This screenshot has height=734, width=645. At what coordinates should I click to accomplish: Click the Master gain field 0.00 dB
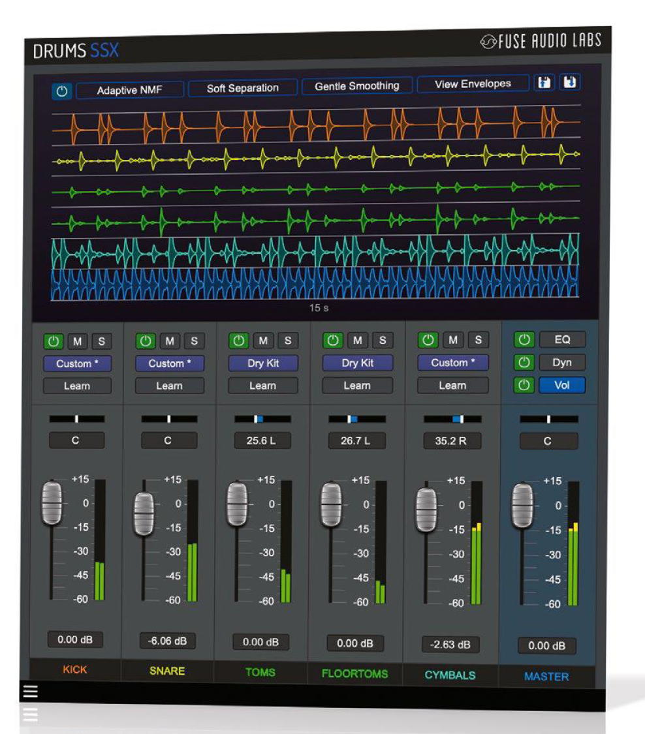point(547,646)
